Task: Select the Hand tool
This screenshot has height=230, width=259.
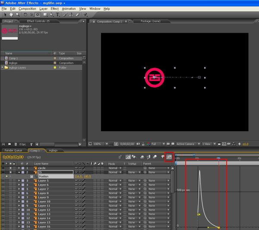Action: (x=11, y=15)
